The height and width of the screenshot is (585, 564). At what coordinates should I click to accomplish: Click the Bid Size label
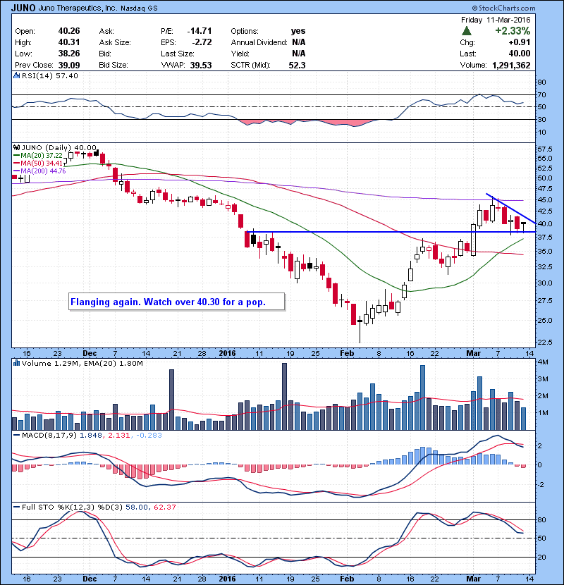tap(114, 65)
